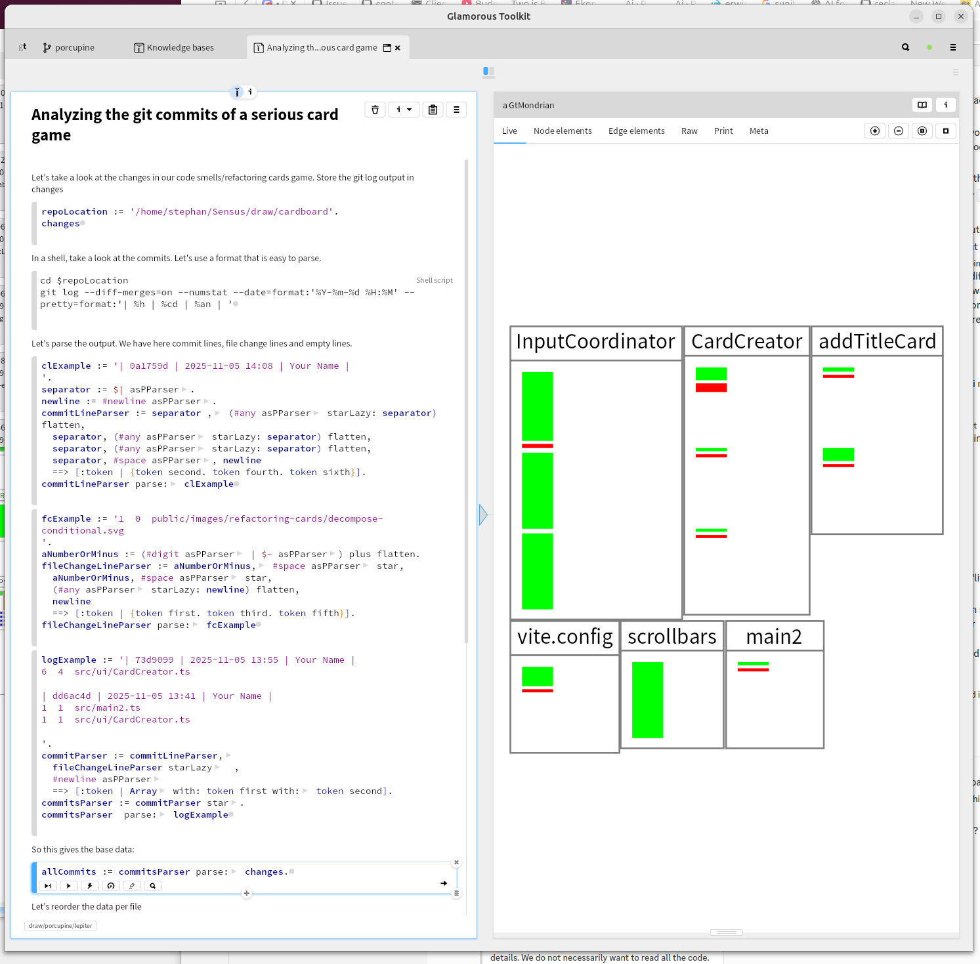The image size is (980, 964).
Task: Open the hamburger menu in the page header
Action: (x=456, y=110)
